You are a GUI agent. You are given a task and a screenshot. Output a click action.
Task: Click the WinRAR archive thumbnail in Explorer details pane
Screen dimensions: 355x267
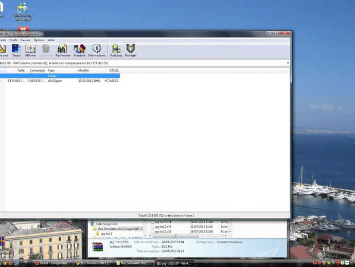coord(98,247)
